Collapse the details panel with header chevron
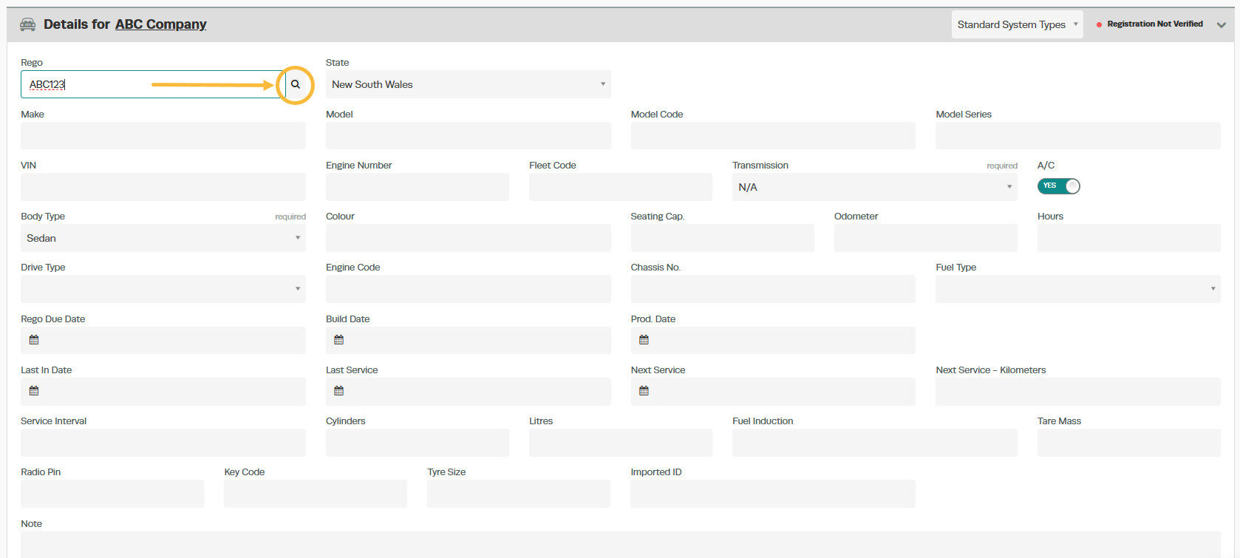This screenshot has height=558, width=1240. 1222,25
